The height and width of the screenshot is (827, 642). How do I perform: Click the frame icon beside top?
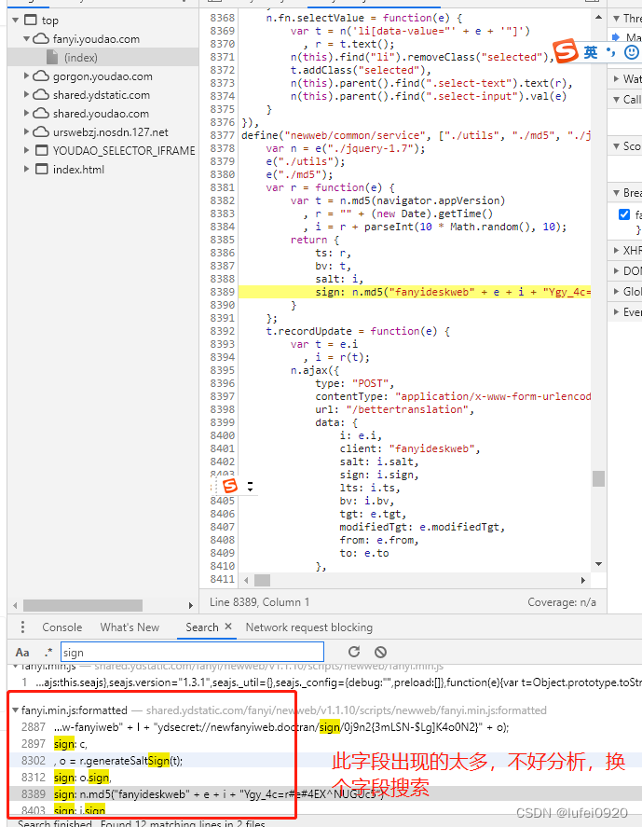pos(31,21)
